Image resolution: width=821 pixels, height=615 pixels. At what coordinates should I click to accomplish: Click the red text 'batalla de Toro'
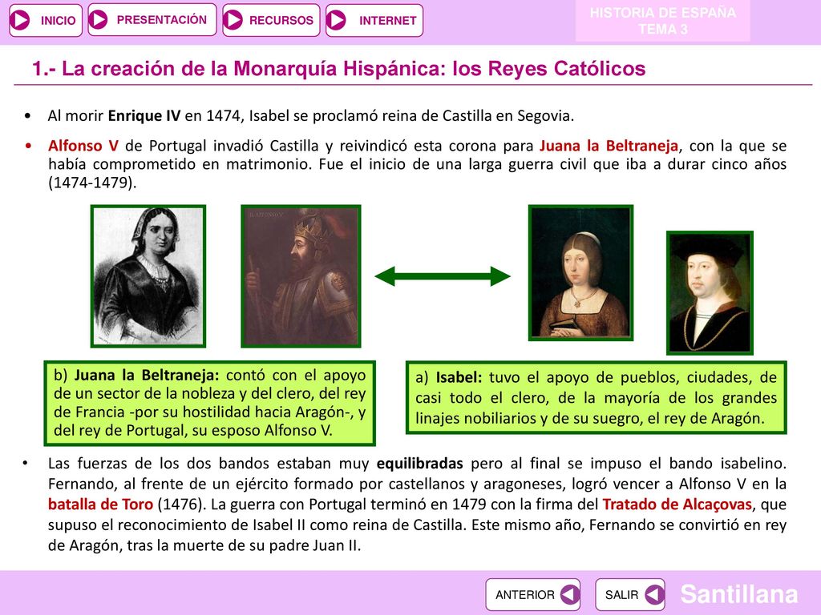(x=100, y=504)
